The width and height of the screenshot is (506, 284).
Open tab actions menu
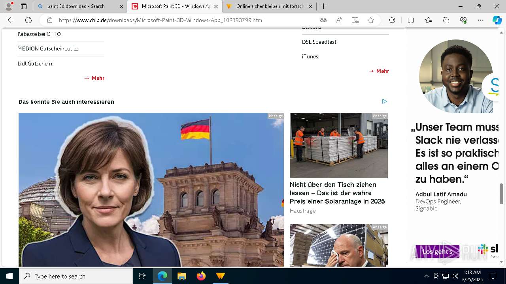[x=24, y=6]
